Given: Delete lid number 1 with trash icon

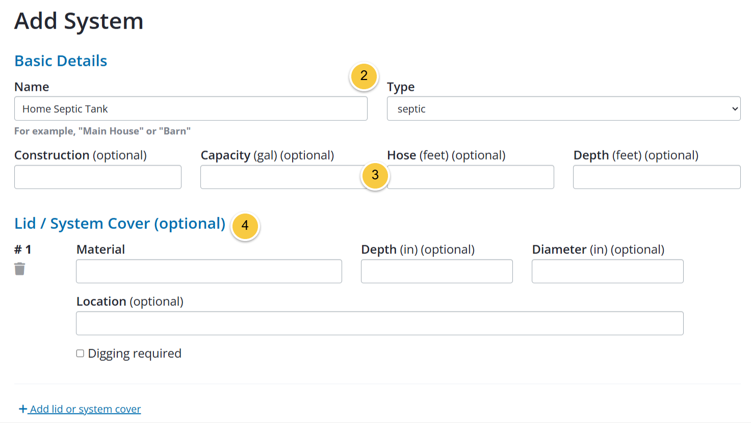Looking at the screenshot, I should (x=19, y=269).
